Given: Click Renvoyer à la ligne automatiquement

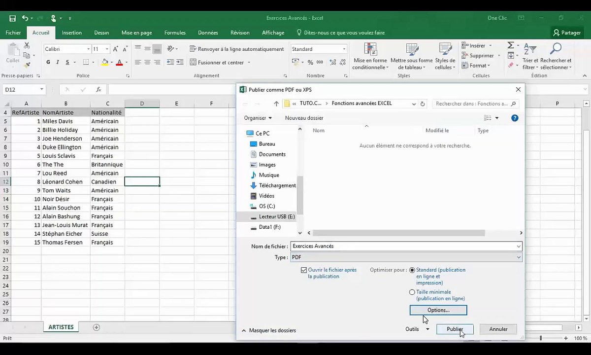Looking at the screenshot, I should (x=236, y=49).
